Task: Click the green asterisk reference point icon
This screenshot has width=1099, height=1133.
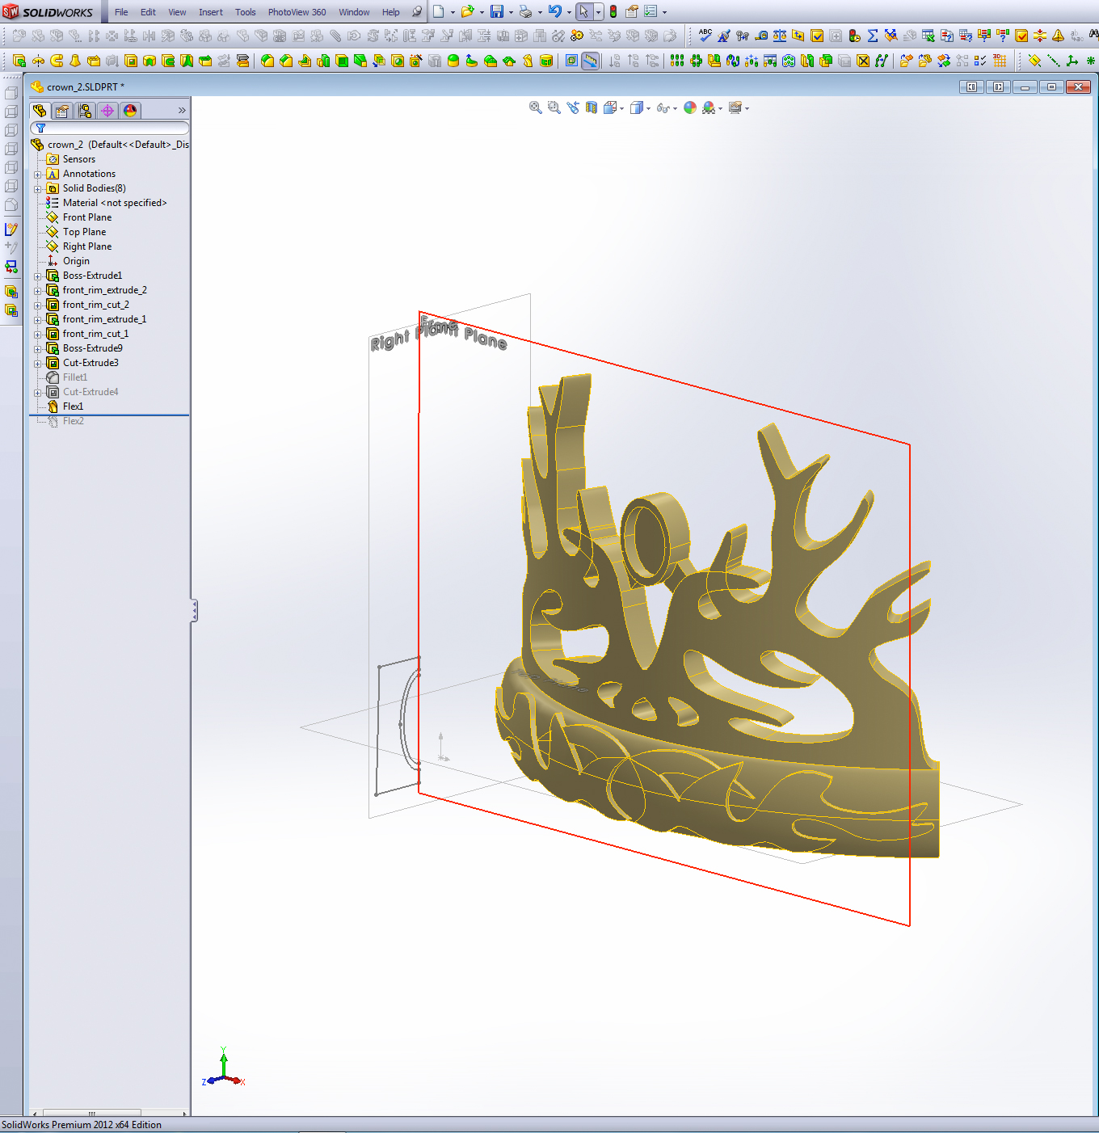Action: 1091,61
